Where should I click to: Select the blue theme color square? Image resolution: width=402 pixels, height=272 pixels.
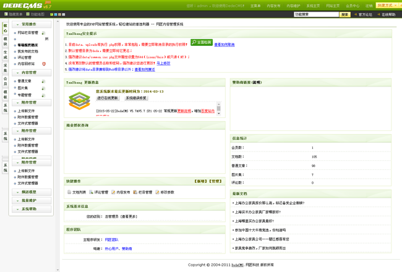tap(56, 15)
